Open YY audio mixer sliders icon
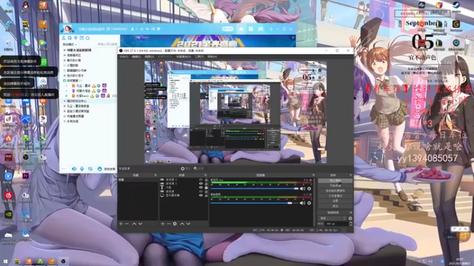This screenshot has width=474, height=266. tap(90, 169)
